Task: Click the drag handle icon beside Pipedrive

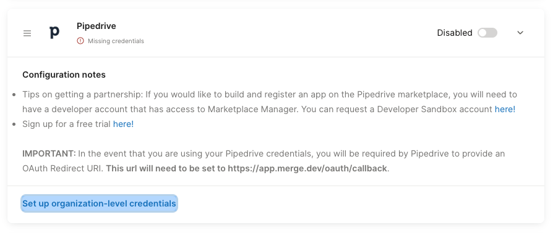Action: (x=27, y=33)
